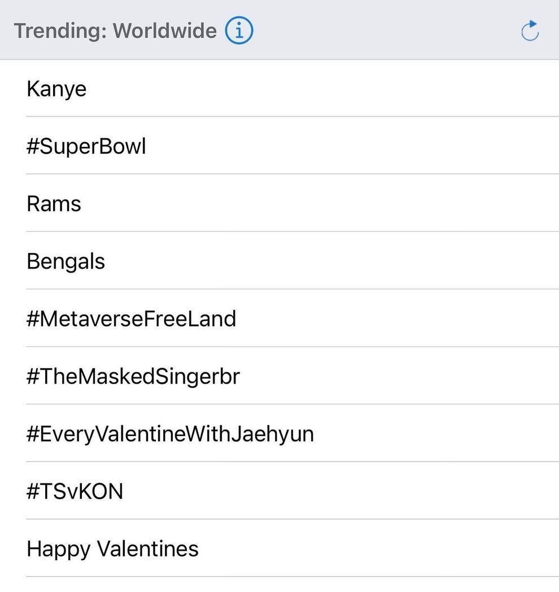Click the Trending: Worldwide header title
559x592 pixels.
115,31
